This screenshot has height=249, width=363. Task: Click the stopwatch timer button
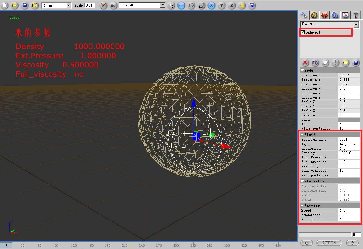[352, 243]
